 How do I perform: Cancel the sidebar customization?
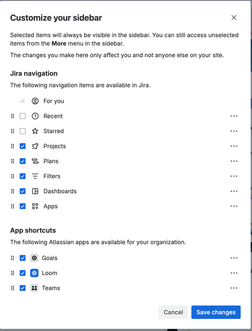[173, 312]
